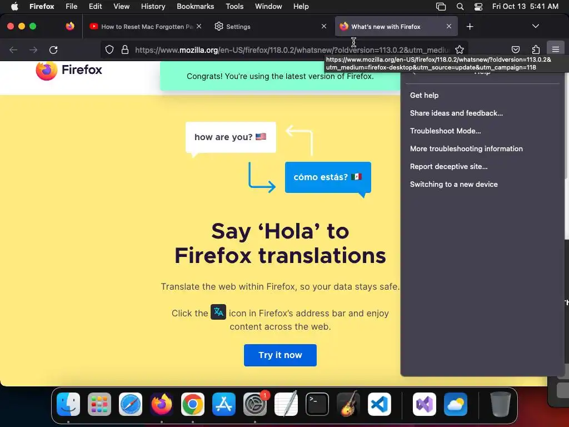The width and height of the screenshot is (569, 427).
Task: Click the pinned Firefox tab icon
Action: click(x=70, y=26)
